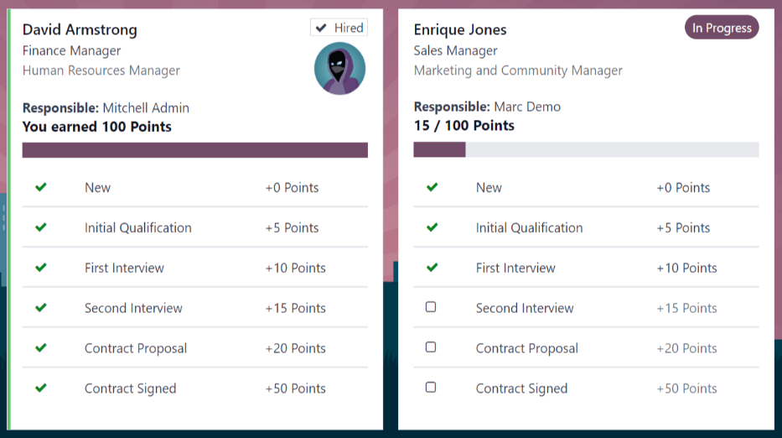Click David Armstrong's full points progress bar

point(194,150)
